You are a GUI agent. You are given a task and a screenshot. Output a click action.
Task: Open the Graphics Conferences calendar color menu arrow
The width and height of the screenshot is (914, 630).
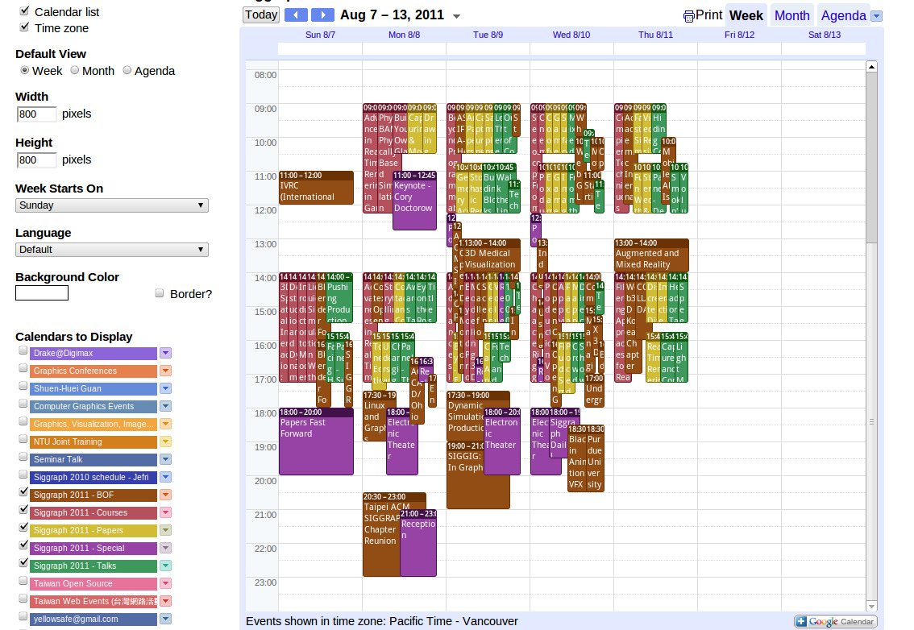pos(165,371)
